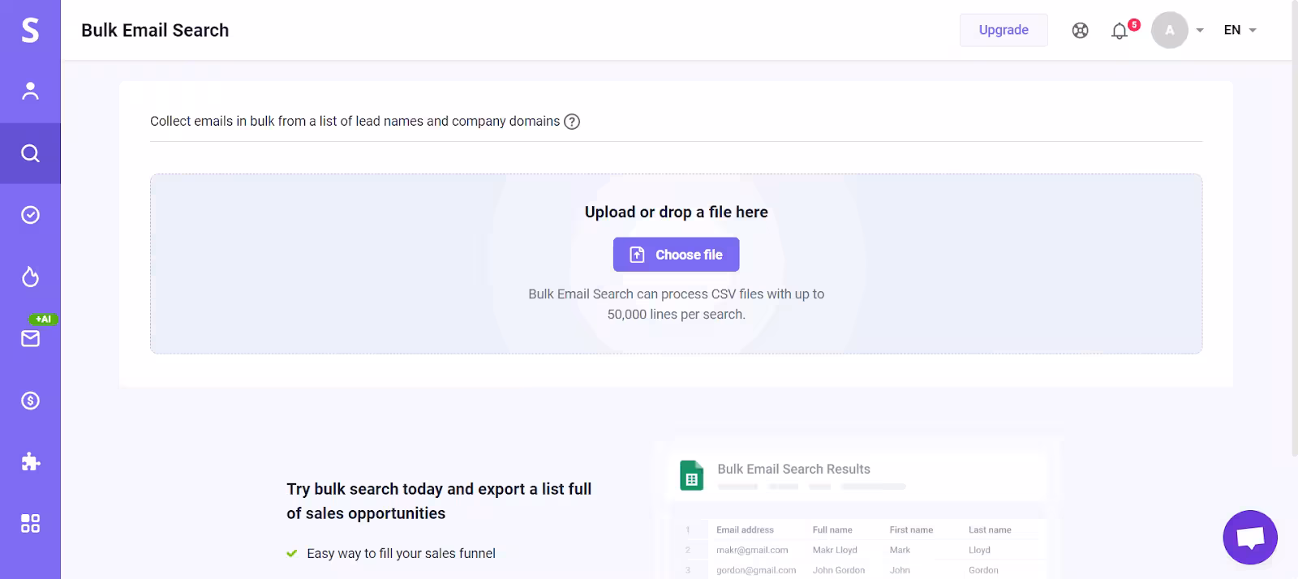Open the EN language dropdown
Viewport: 1298px width, 579px height.
[1240, 30]
